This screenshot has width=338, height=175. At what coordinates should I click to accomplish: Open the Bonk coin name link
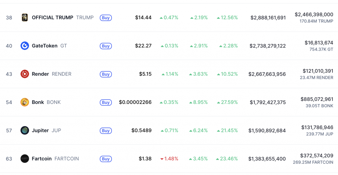[38, 102]
